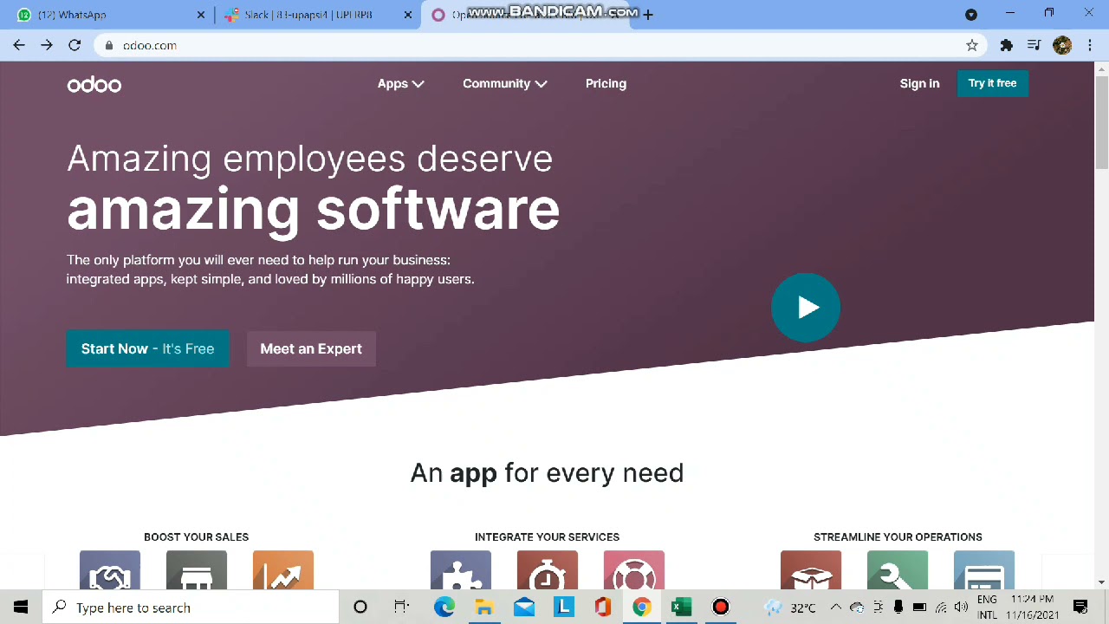Open Chrome three-dot menu
Screen dimensions: 1109x624
(1089, 45)
